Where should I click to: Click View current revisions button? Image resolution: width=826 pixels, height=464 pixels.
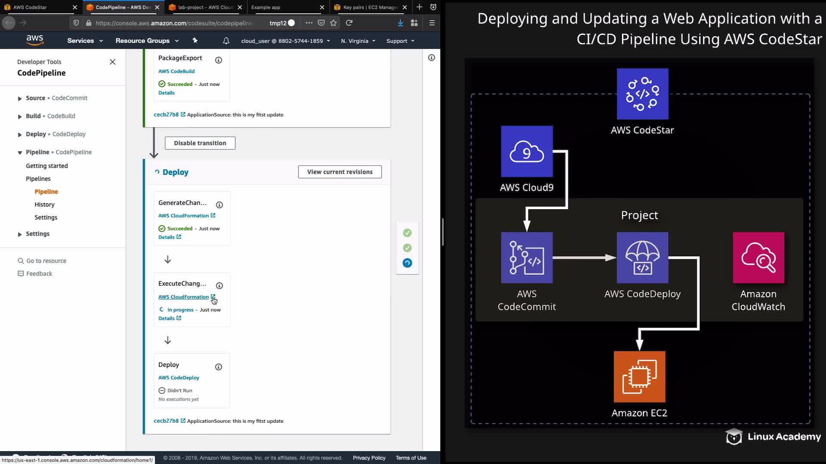click(340, 172)
